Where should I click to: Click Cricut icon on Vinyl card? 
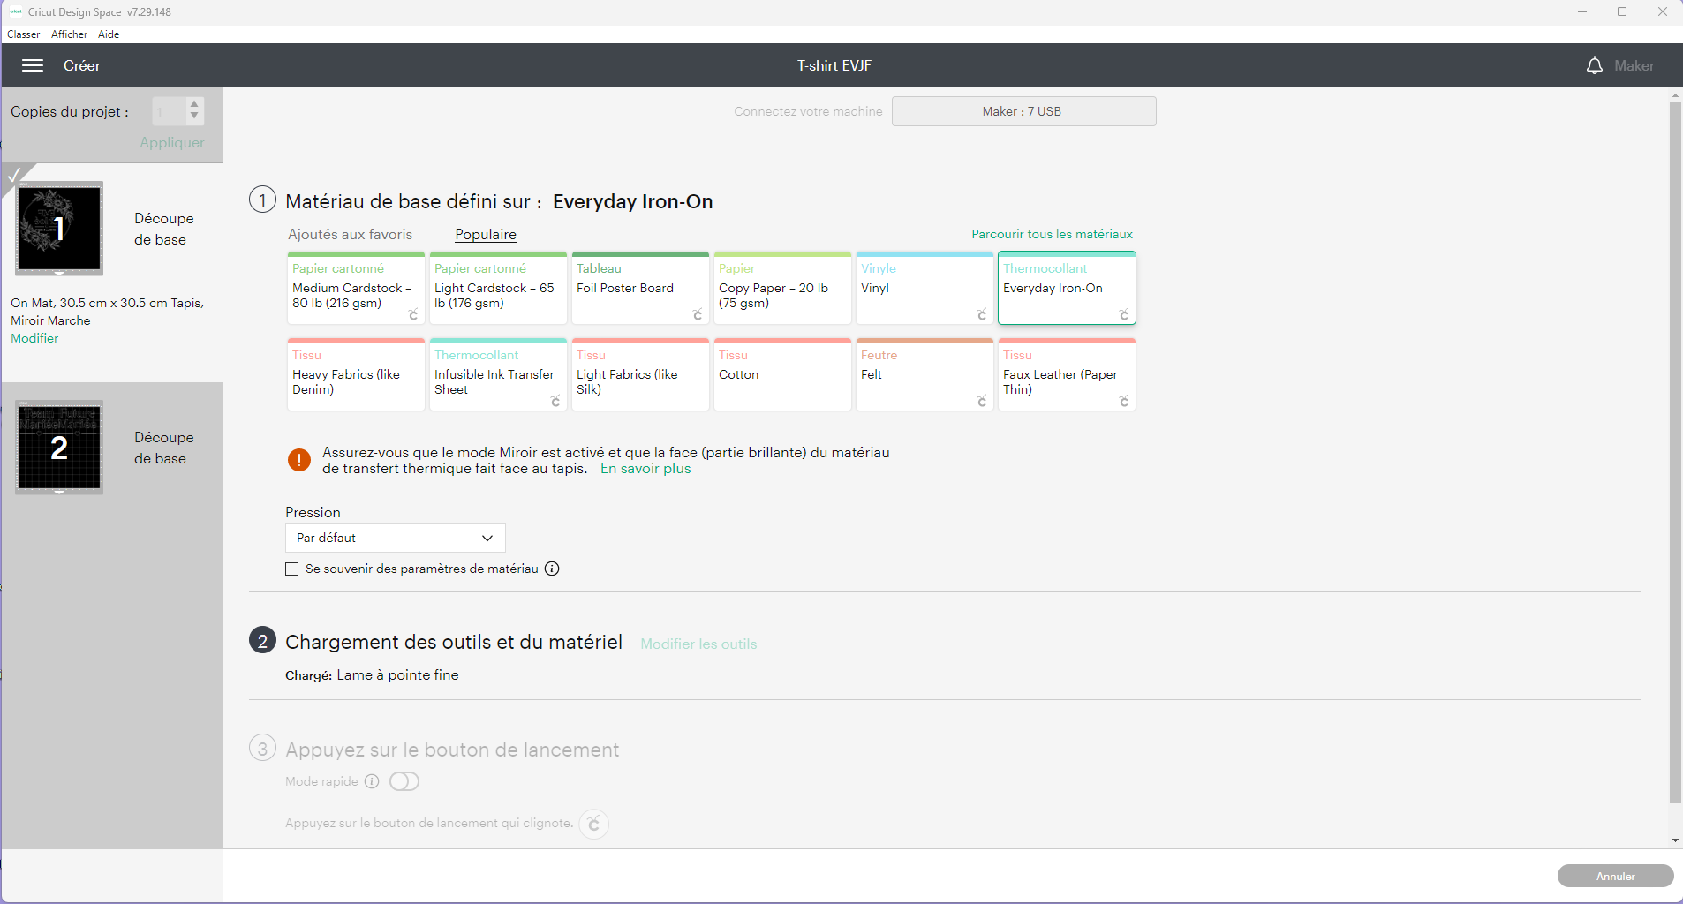(982, 315)
